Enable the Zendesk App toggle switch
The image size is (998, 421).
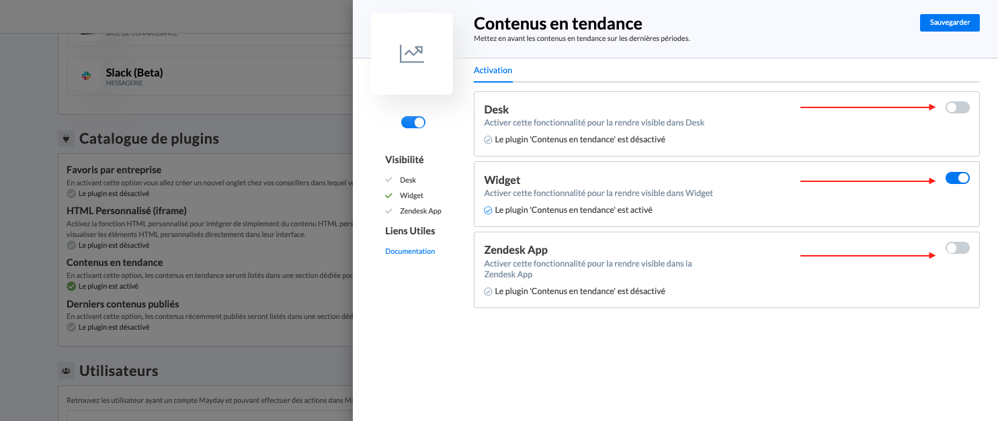957,248
